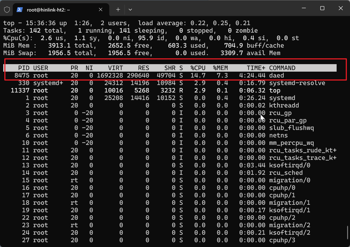Click the SHR column header
The height and width of the screenshot is (247, 350).
coord(170,68)
